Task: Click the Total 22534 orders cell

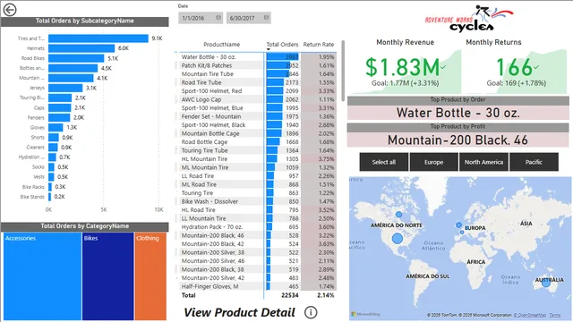Action: 290,295
